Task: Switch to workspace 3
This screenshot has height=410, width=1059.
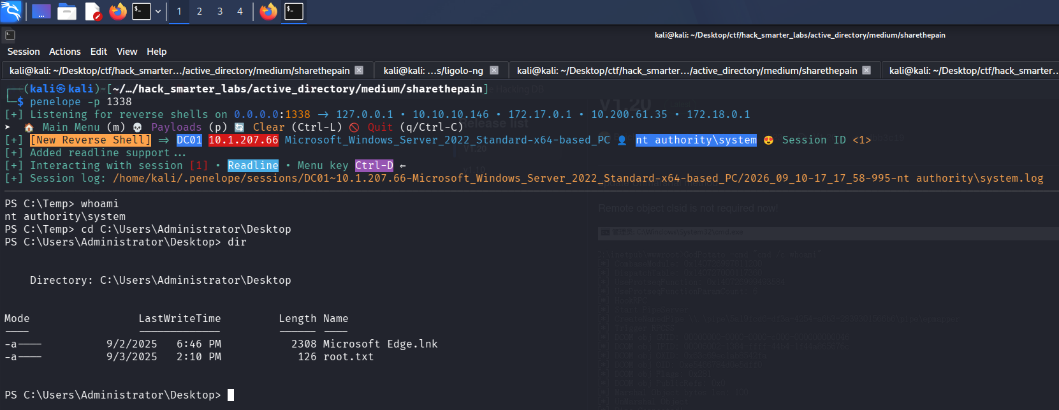Action: (220, 11)
